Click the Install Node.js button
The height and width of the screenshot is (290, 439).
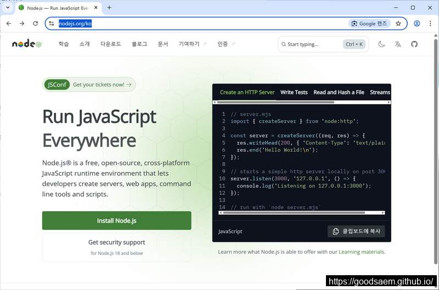pos(117,220)
